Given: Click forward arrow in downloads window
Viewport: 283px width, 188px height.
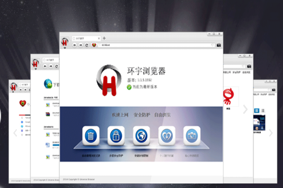Looking at the screenshot, I should (x=51, y=66).
